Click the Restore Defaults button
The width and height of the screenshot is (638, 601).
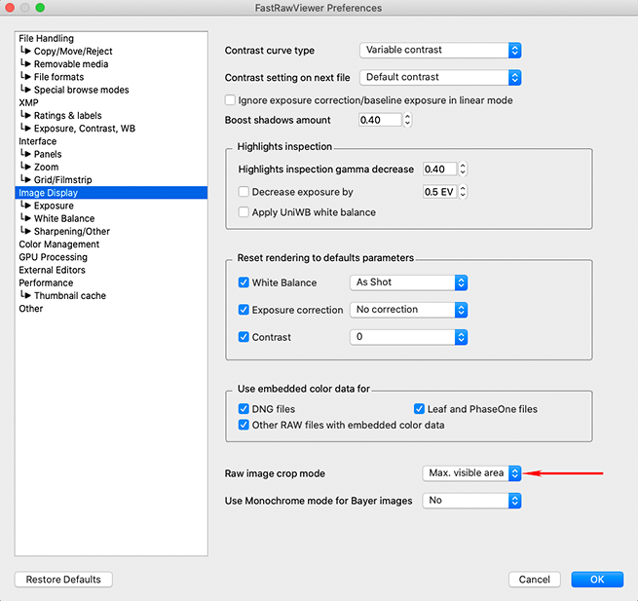coord(63,580)
